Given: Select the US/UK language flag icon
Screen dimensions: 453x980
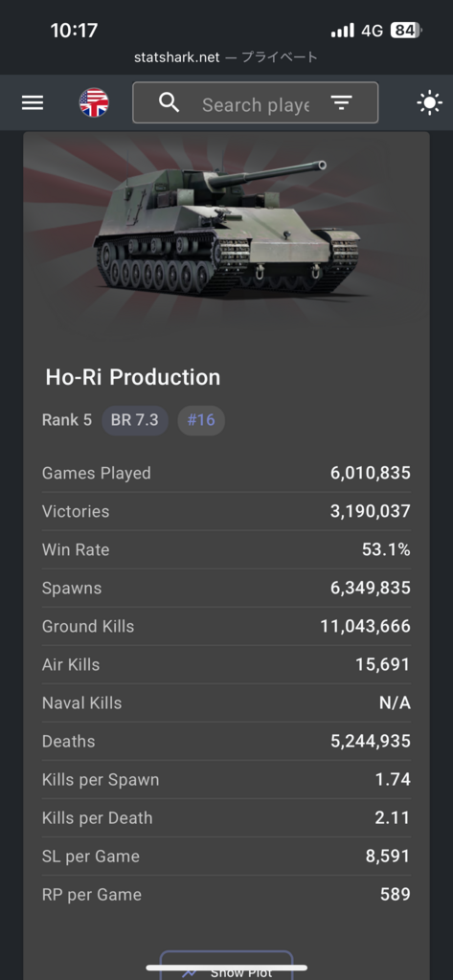Looking at the screenshot, I should click(x=94, y=103).
